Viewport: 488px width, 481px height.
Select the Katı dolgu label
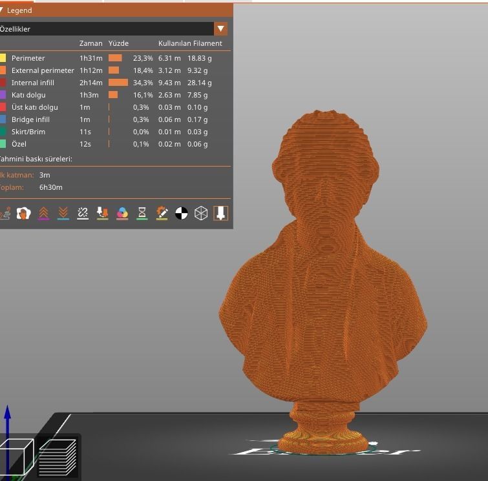28,95
